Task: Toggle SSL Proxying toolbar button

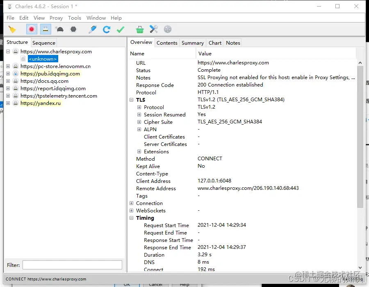Action: pyautogui.click(x=46, y=30)
